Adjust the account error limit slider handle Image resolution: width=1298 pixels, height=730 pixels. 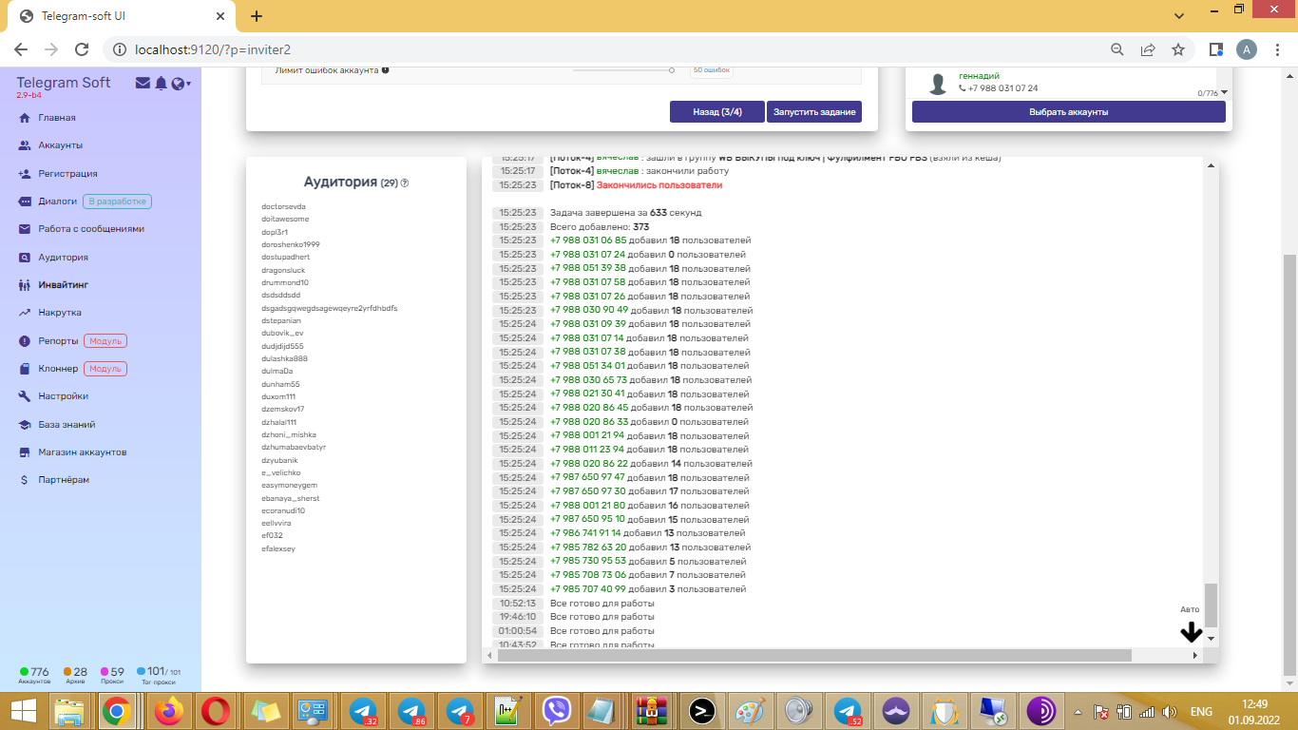tap(672, 69)
